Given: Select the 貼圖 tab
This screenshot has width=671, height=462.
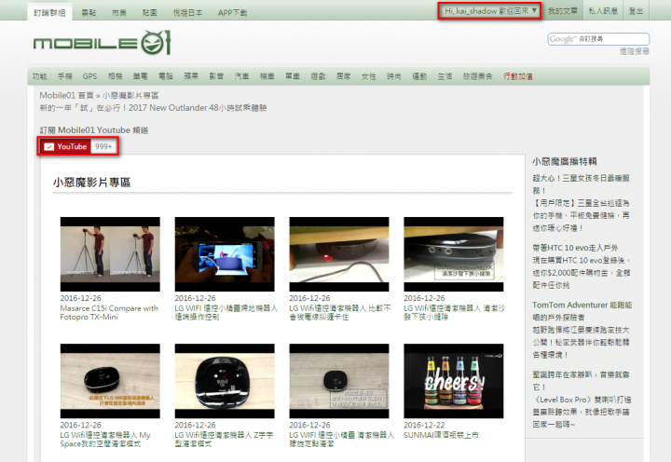Looking at the screenshot, I should (x=149, y=13).
